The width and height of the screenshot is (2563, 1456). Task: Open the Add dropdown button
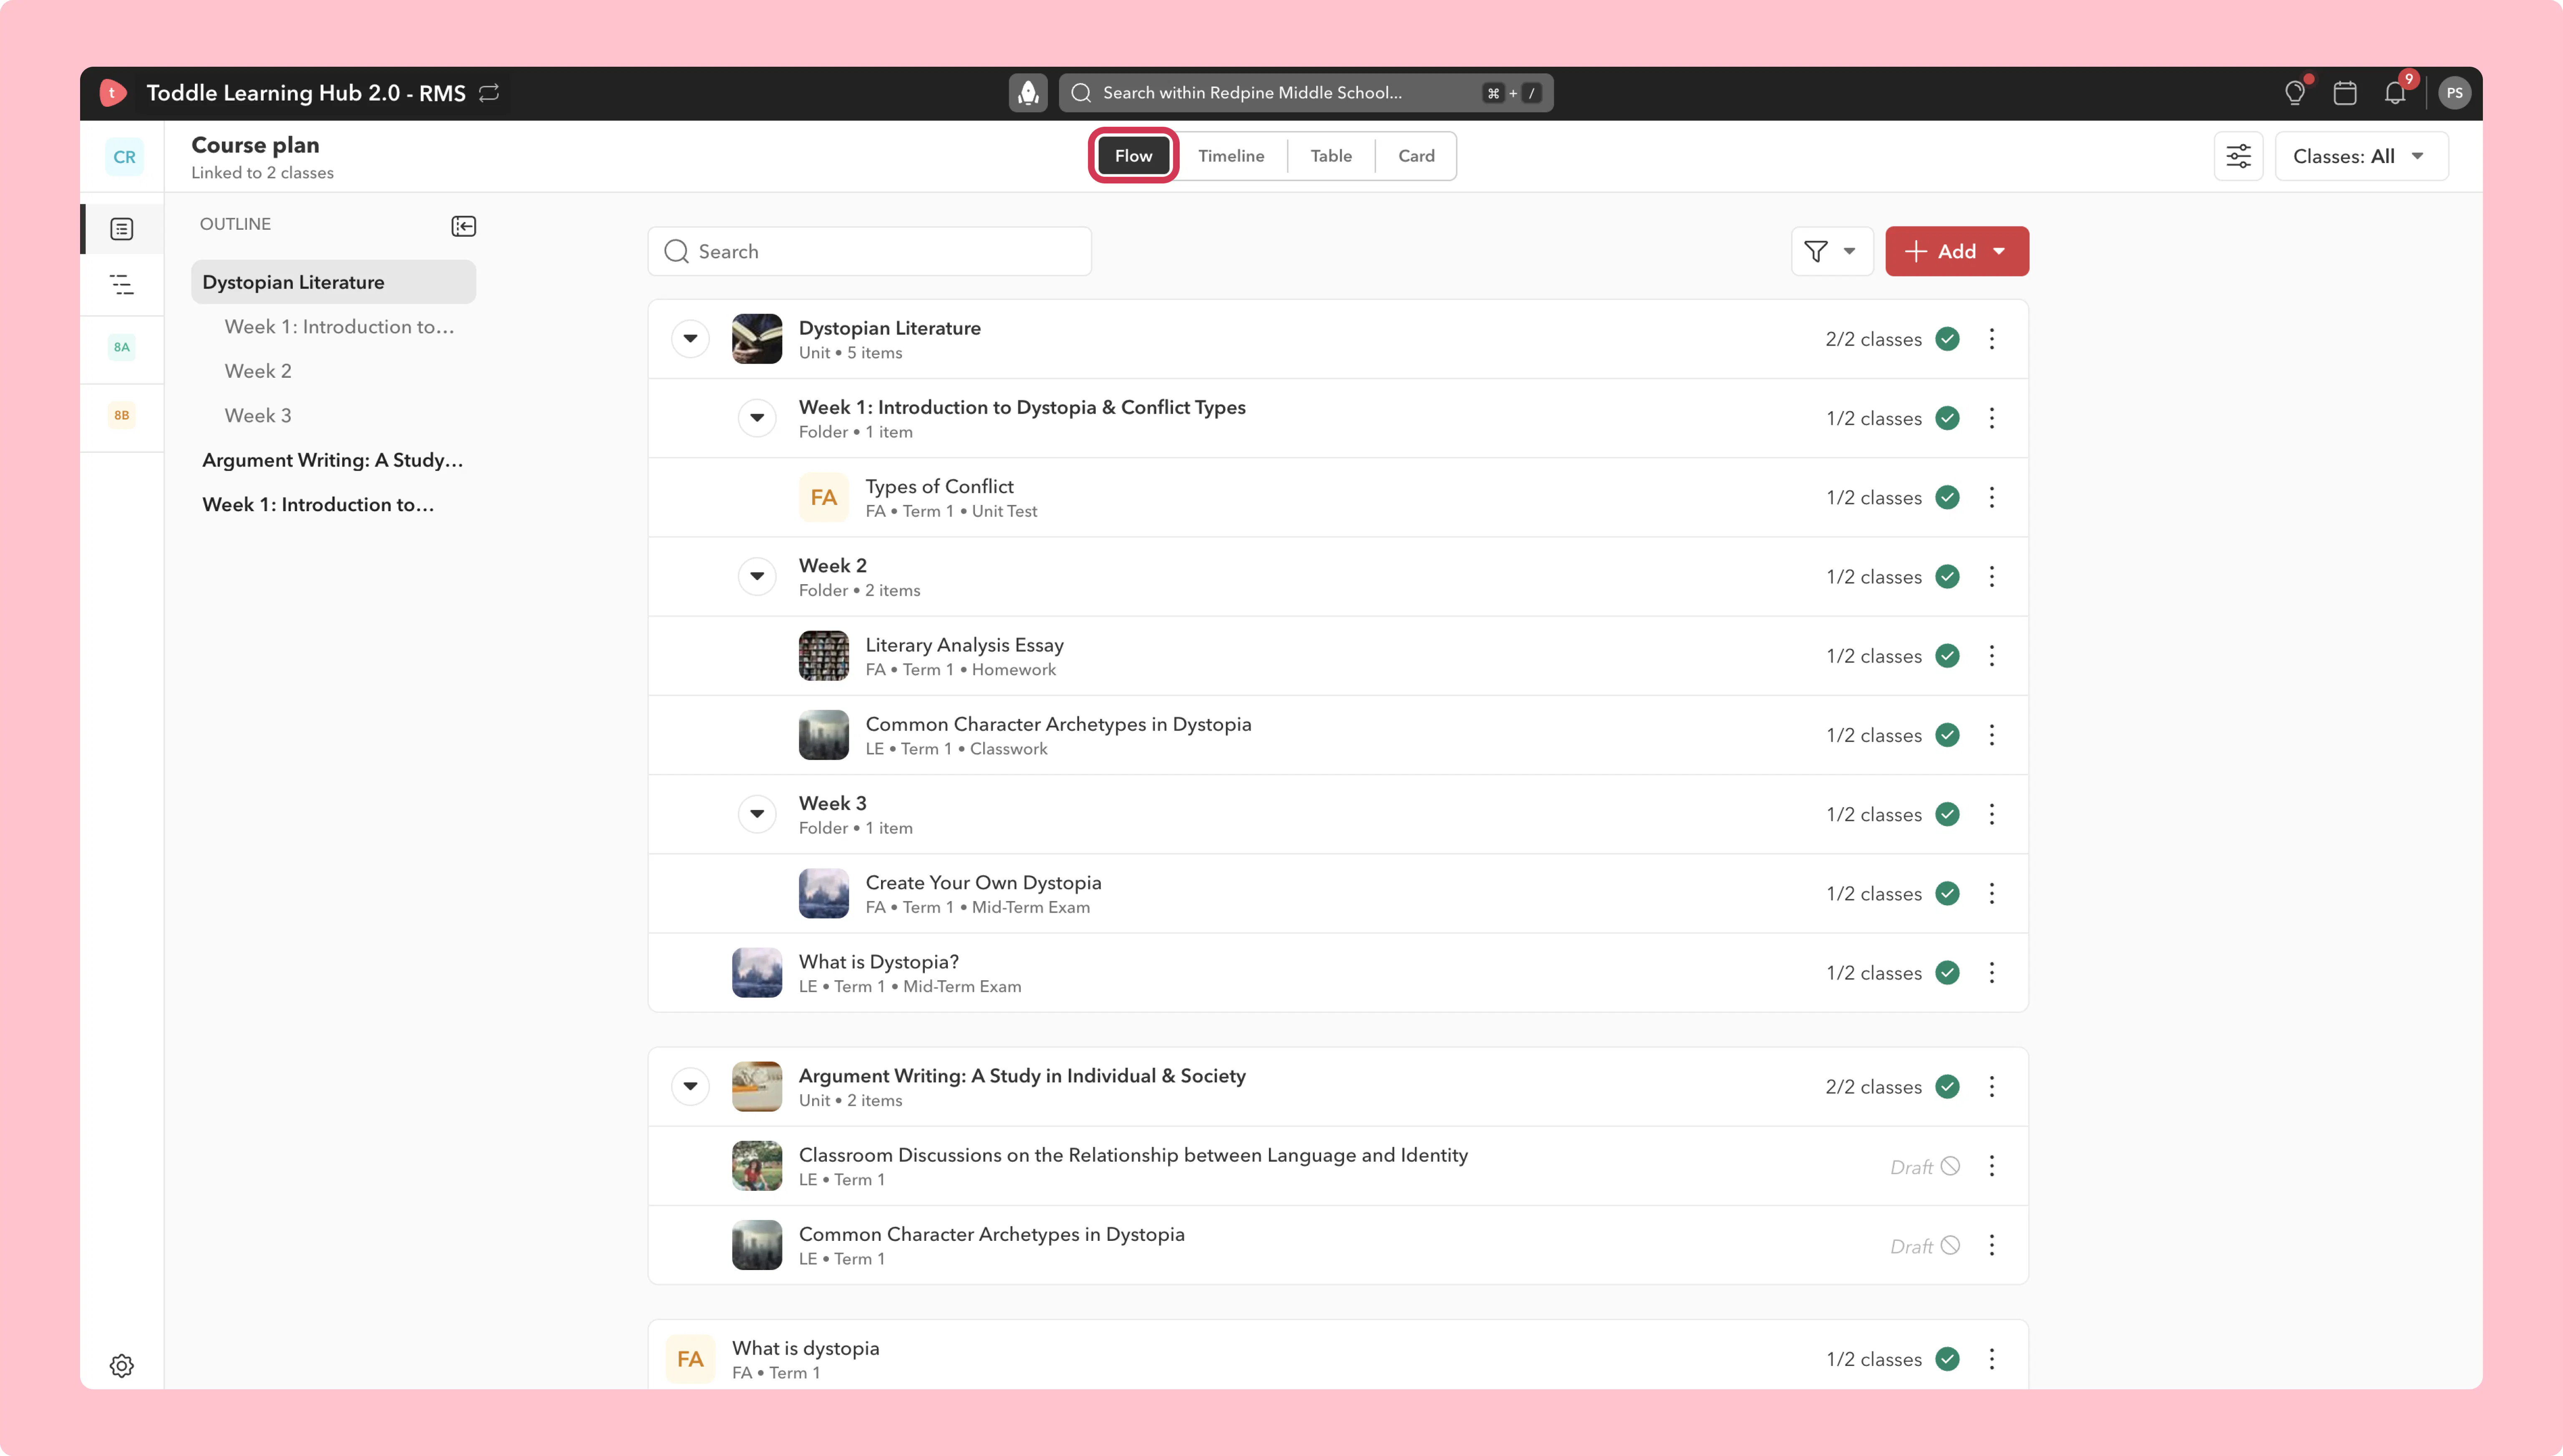1957,251
